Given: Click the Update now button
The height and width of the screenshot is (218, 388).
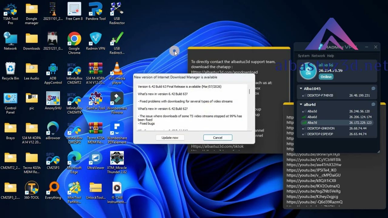Looking at the screenshot, I should [170, 137].
